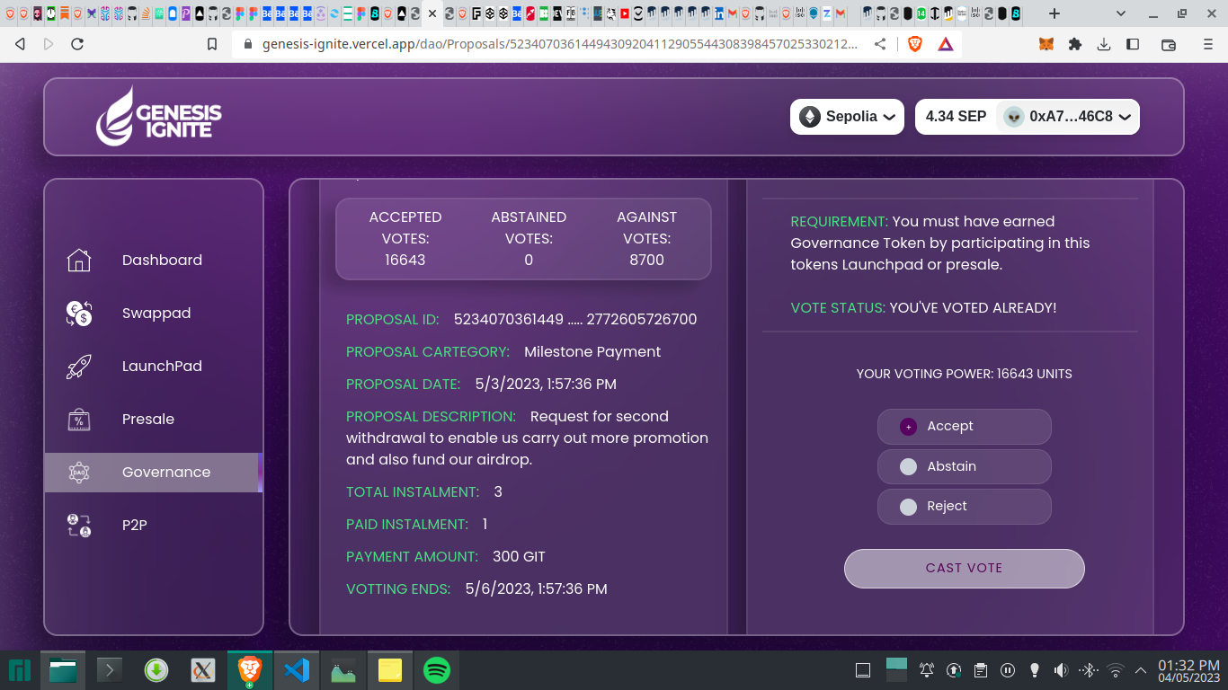Click the Ethereum network icon
Image resolution: width=1228 pixels, height=690 pixels.
810,117
